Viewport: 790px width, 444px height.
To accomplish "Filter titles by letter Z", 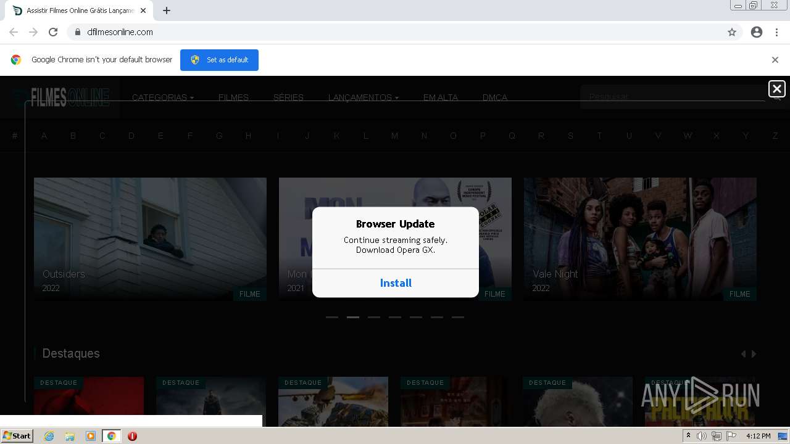I will (775, 136).
